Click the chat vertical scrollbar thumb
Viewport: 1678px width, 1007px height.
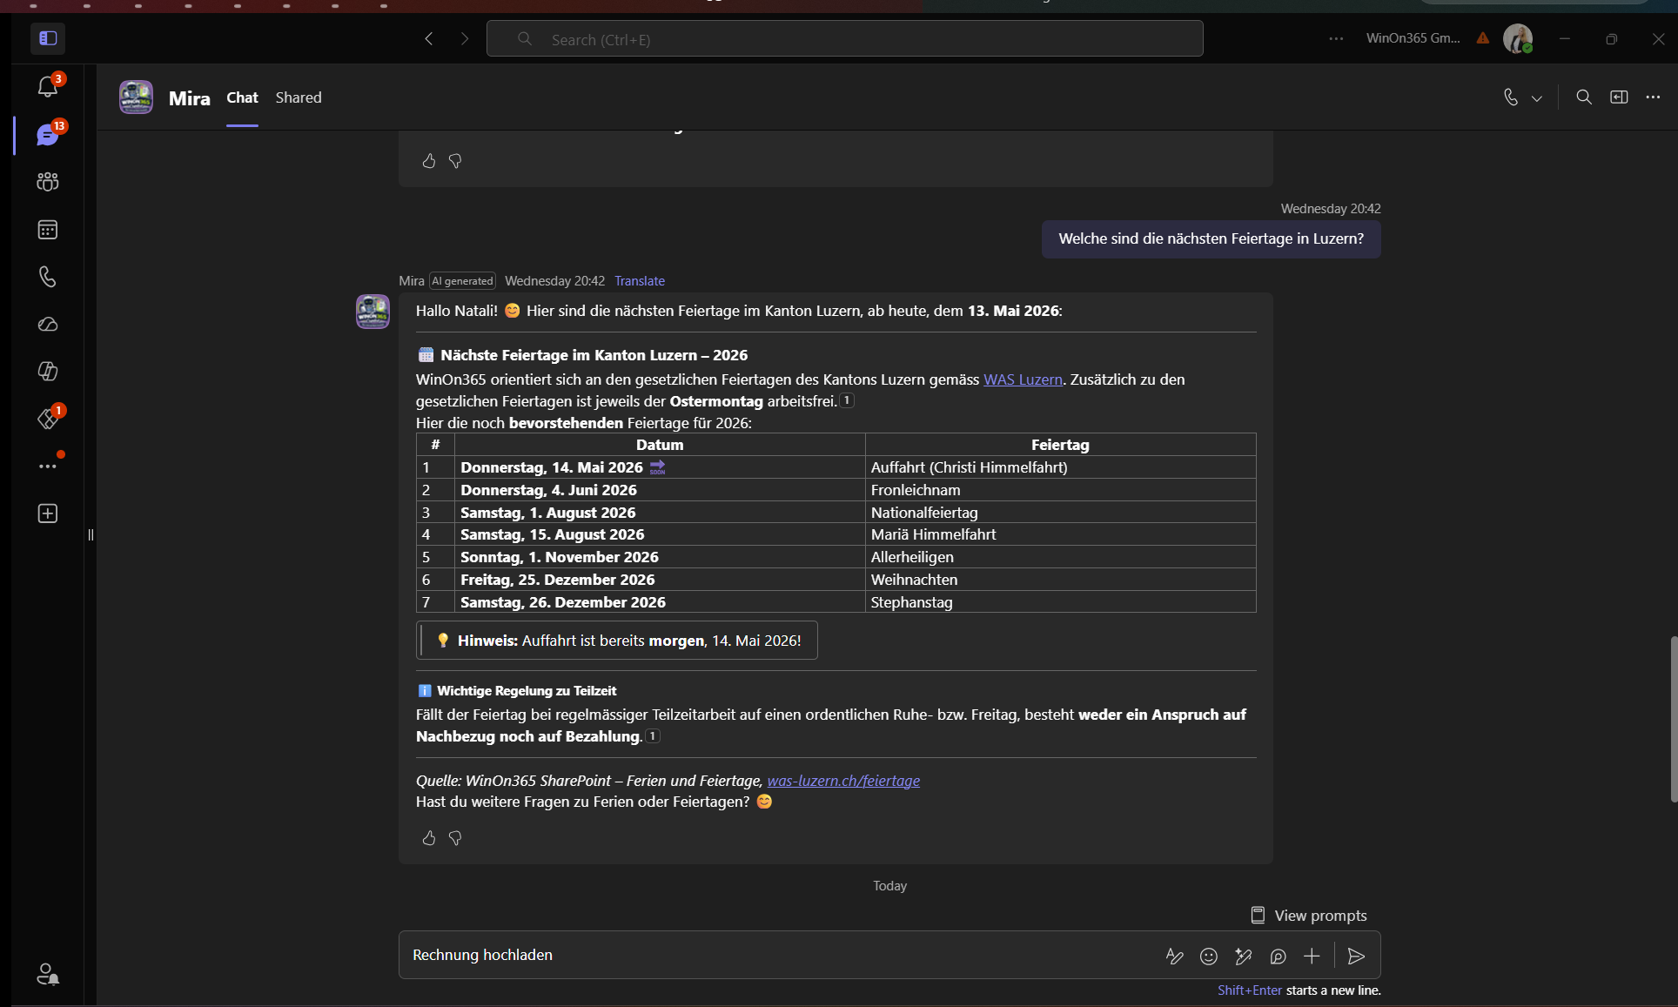pos(1673,719)
